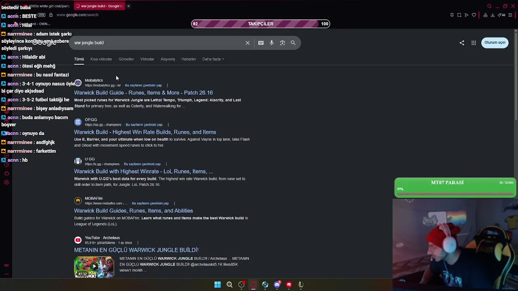Expand the Daha fazla search filters dropdown
The image size is (518, 291).
tap(213, 59)
